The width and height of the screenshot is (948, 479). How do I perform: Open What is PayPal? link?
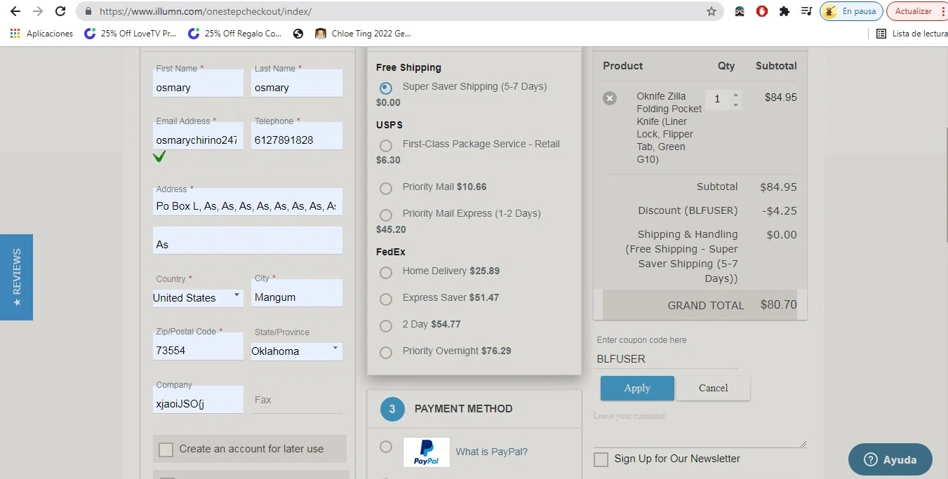coord(492,452)
